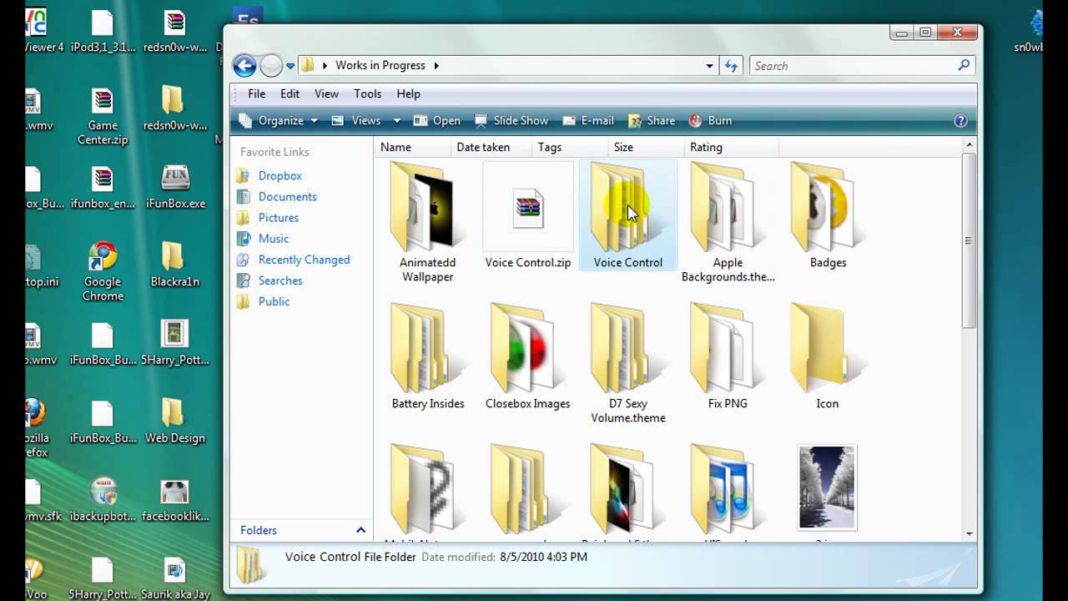Open the Fix PNG folder
This screenshot has width=1068, height=601.
[728, 356]
